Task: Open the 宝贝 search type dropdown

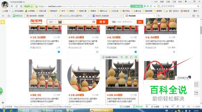Action: (x=53, y=22)
